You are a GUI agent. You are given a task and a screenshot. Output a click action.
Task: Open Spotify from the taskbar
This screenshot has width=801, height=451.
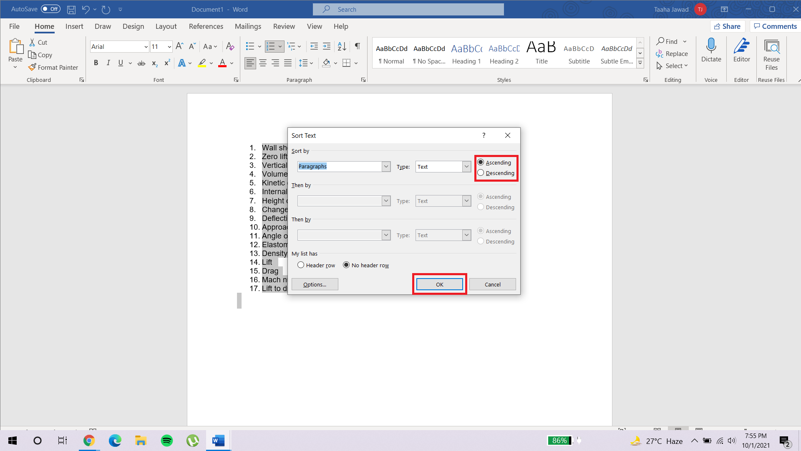coord(167,441)
